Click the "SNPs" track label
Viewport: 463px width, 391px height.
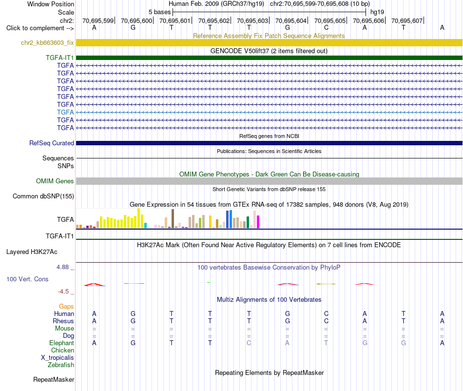click(66, 166)
